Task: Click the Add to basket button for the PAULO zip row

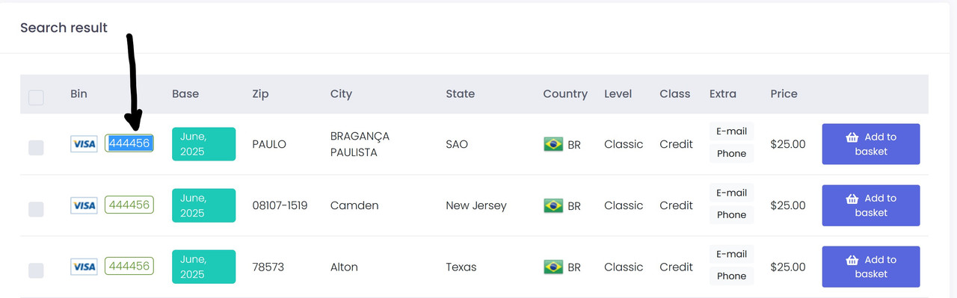Action: pyautogui.click(x=871, y=144)
